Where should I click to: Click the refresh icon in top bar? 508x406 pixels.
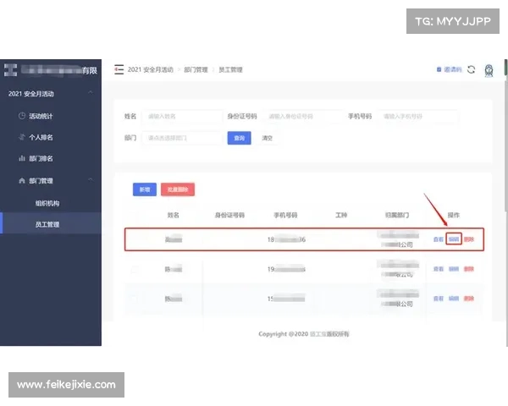click(472, 69)
